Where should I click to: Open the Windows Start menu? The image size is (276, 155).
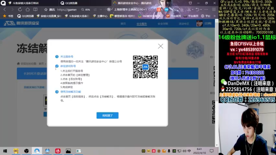[x=5, y=151]
